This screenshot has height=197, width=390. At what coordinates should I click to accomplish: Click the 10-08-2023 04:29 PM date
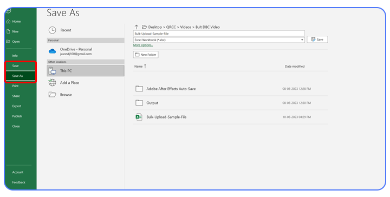point(296,117)
